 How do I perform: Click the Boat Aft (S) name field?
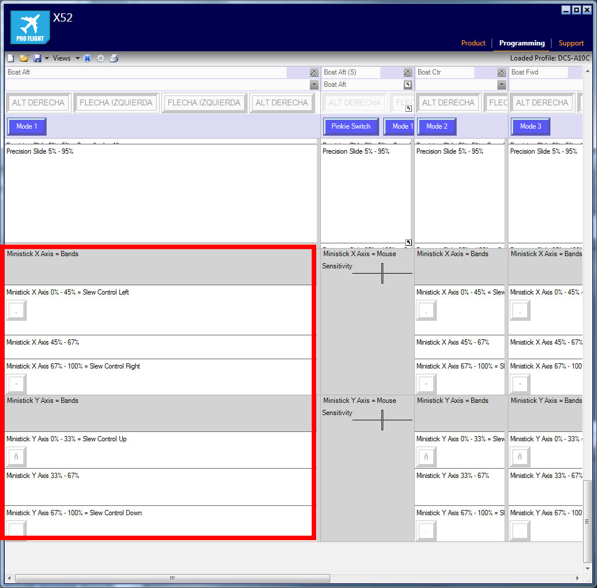[351, 72]
